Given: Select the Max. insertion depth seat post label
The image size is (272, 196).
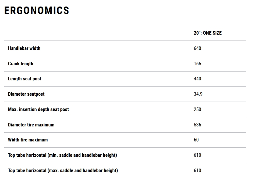Looking at the screenshot, I should click(x=38, y=109).
